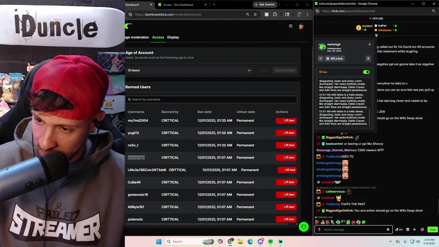Lift ban for AtMyle191

coord(286,207)
